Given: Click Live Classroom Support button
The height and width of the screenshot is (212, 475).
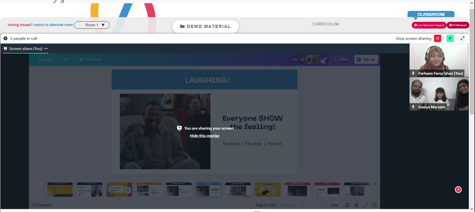Looking at the screenshot, I should pyautogui.click(x=429, y=25).
